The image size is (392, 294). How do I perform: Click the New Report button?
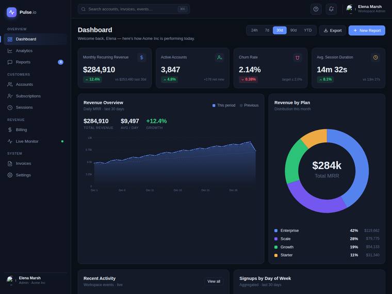[x=367, y=30]
